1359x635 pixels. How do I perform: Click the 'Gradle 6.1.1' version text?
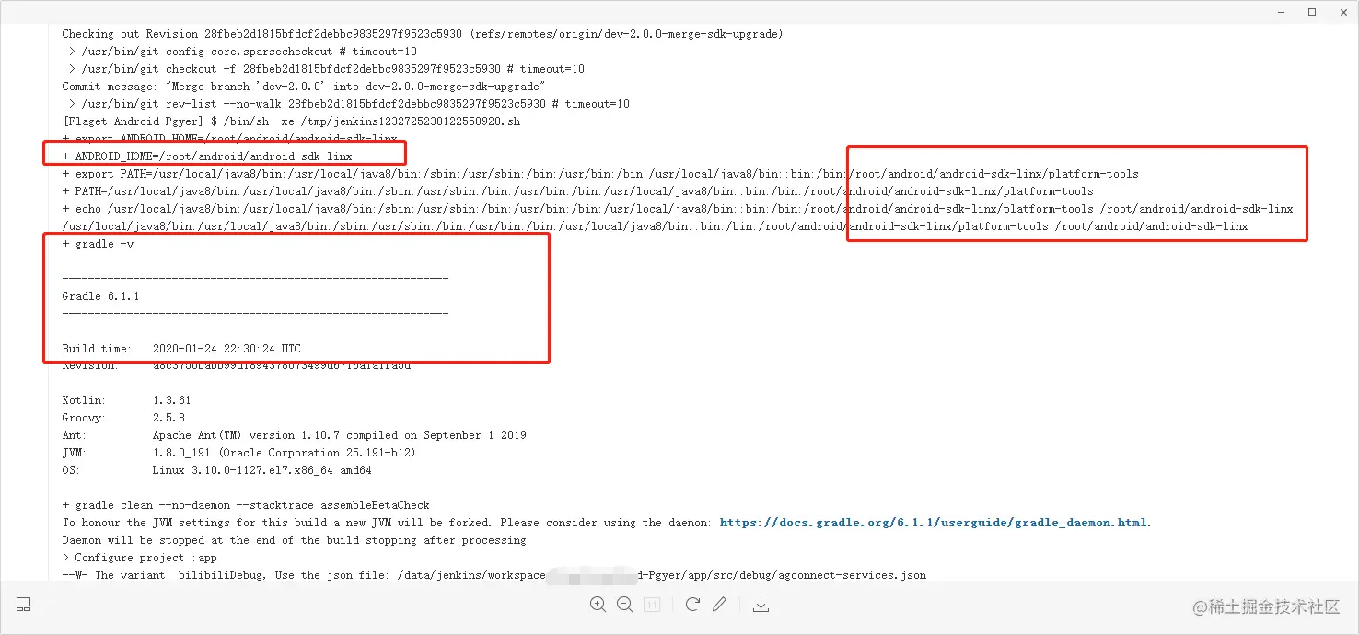(x=100, y=296)
